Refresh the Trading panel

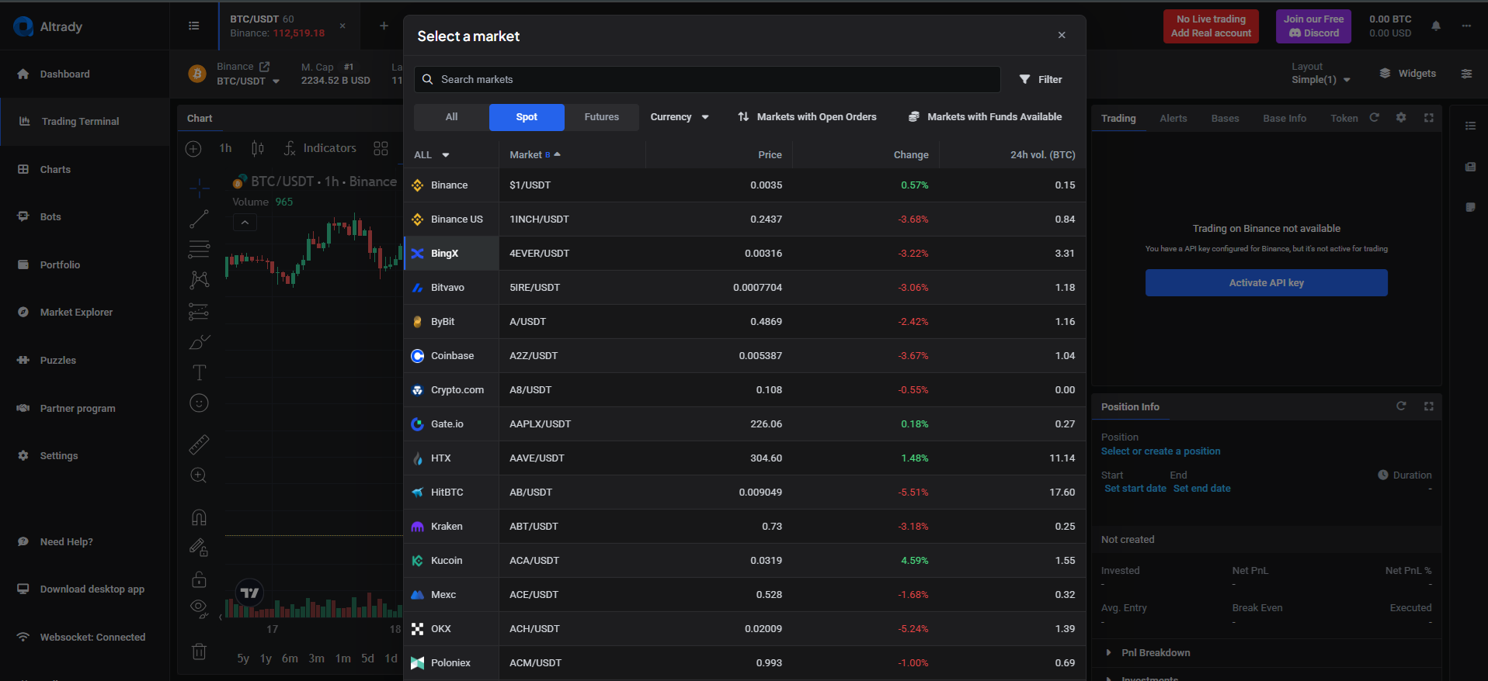(x=1375, y=118)
